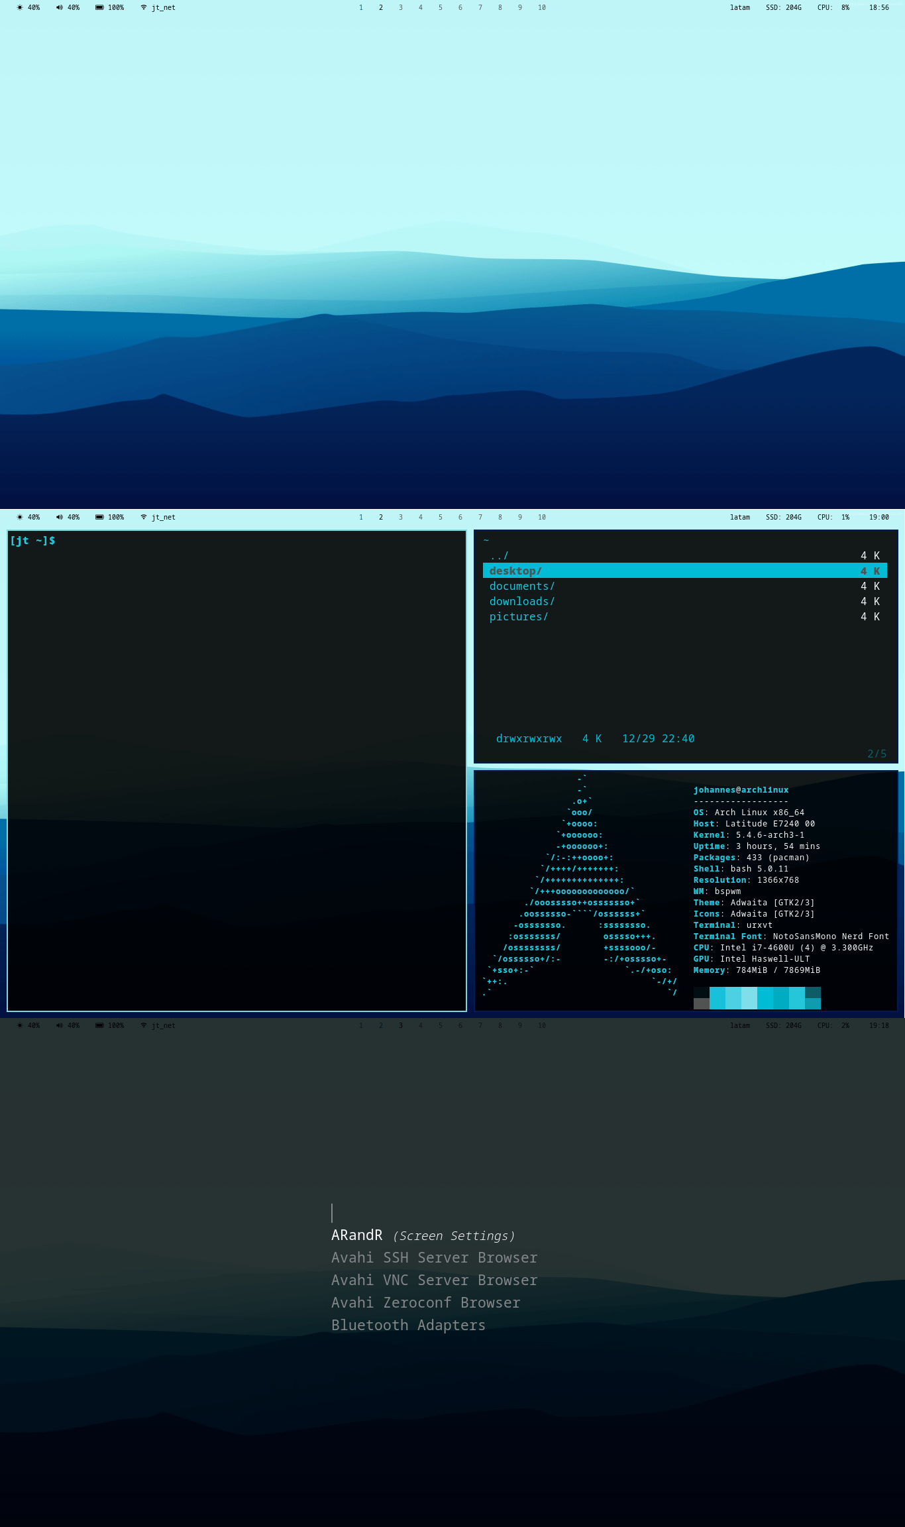Click the GPU: Intel Haswell-ULT line

(x=752, y=959)
